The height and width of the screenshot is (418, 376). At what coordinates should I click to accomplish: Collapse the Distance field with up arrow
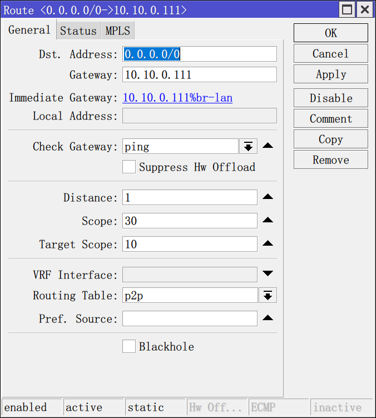[268, 197]
